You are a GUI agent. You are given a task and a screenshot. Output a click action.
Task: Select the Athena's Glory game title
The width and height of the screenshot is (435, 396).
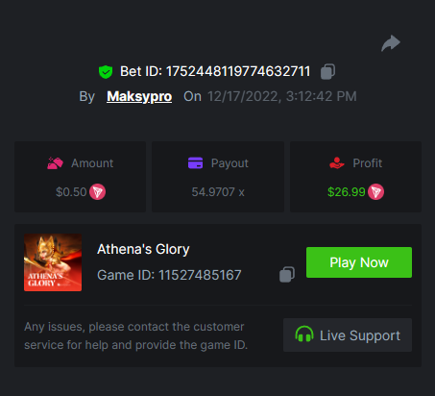[143, 249]
